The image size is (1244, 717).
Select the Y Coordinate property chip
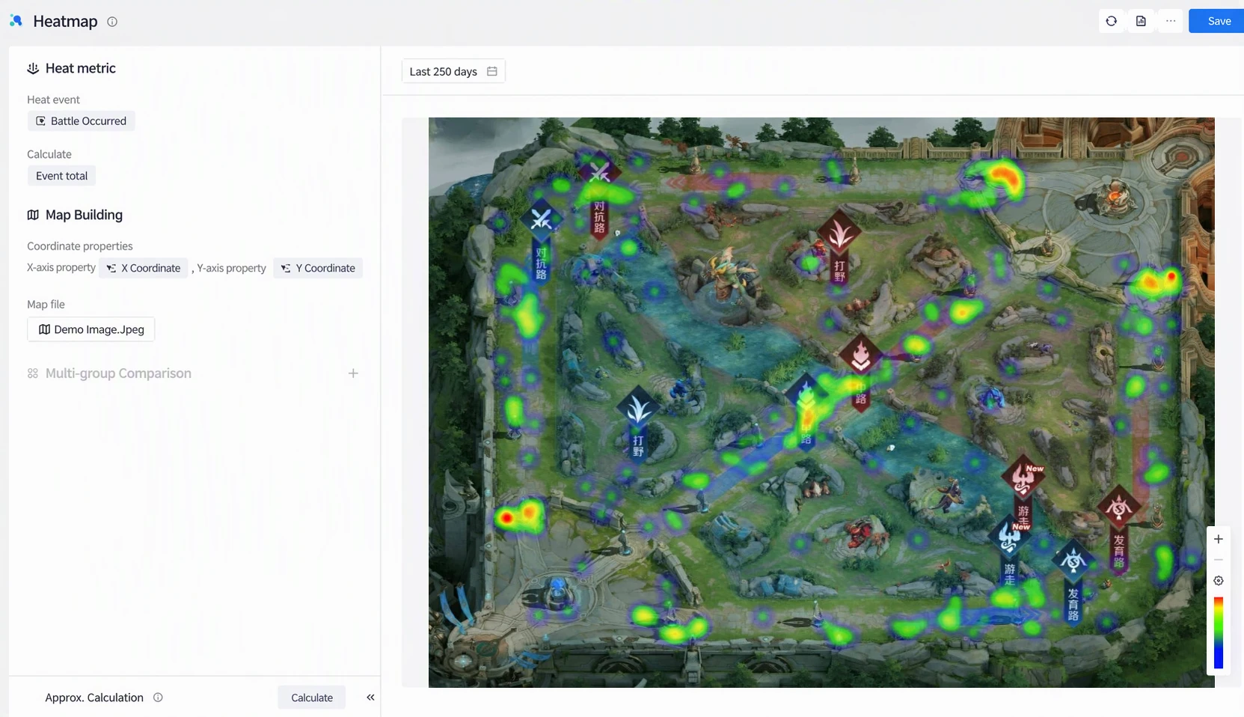[318, 268]
